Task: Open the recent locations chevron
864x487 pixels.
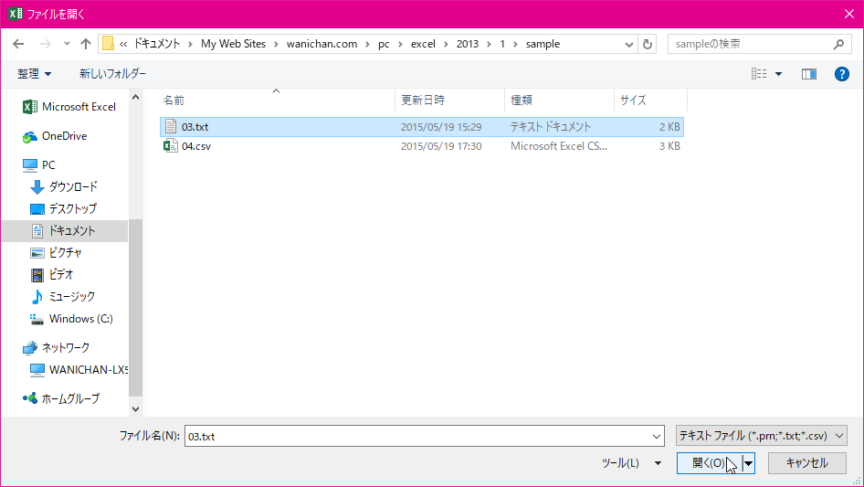Action: (67, 44)
